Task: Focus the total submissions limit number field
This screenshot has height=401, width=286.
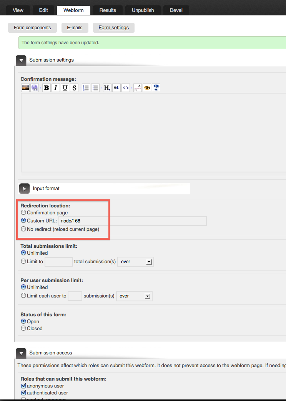Action: click(59, 262)
